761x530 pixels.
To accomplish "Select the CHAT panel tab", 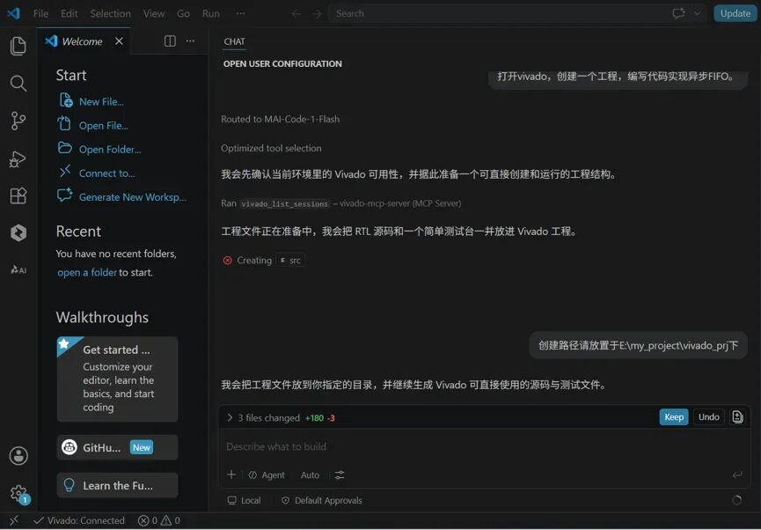I will (234, 41).
